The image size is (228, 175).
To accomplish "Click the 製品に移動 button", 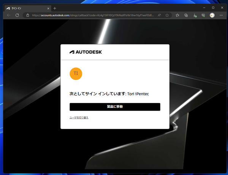I will tap(115, 107).
